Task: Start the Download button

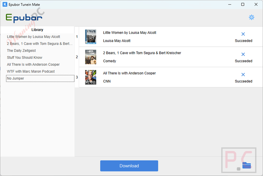Action: pyautogui.click(x=129, y=166)
